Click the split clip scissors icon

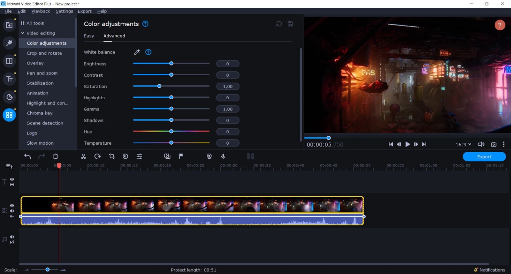click(x=83, y=156)
